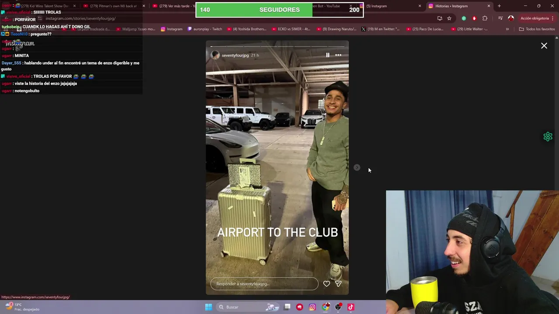
Task: Open the story three-dot options menu
Action: point(338,55)
